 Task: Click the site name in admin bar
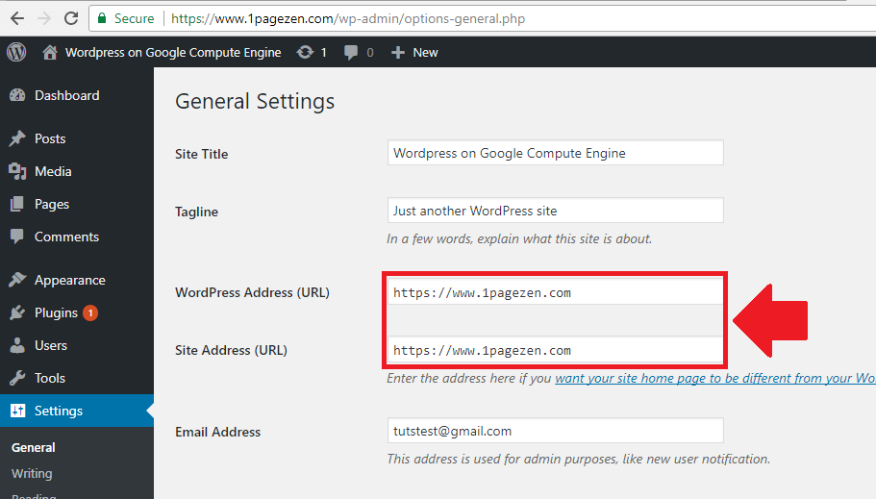click(x=173, y=53)
